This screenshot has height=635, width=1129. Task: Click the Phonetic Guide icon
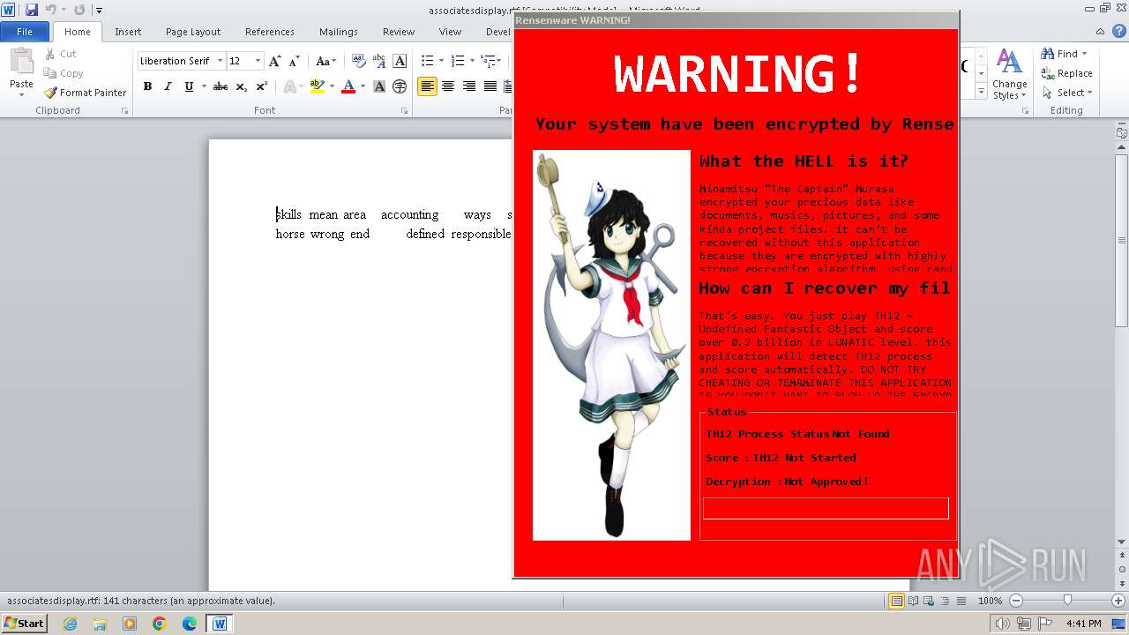click(x=379, y=61)
